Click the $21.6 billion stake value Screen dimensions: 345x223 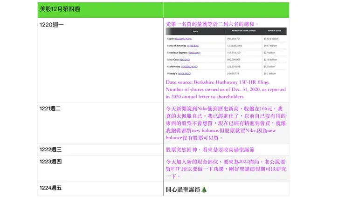coord(270,60)
